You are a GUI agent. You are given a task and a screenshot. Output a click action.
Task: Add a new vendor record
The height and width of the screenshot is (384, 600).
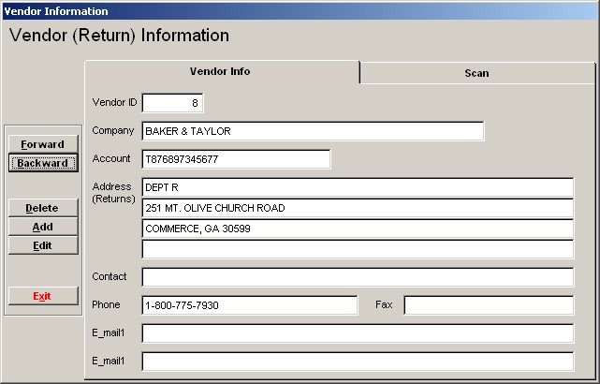43,227
